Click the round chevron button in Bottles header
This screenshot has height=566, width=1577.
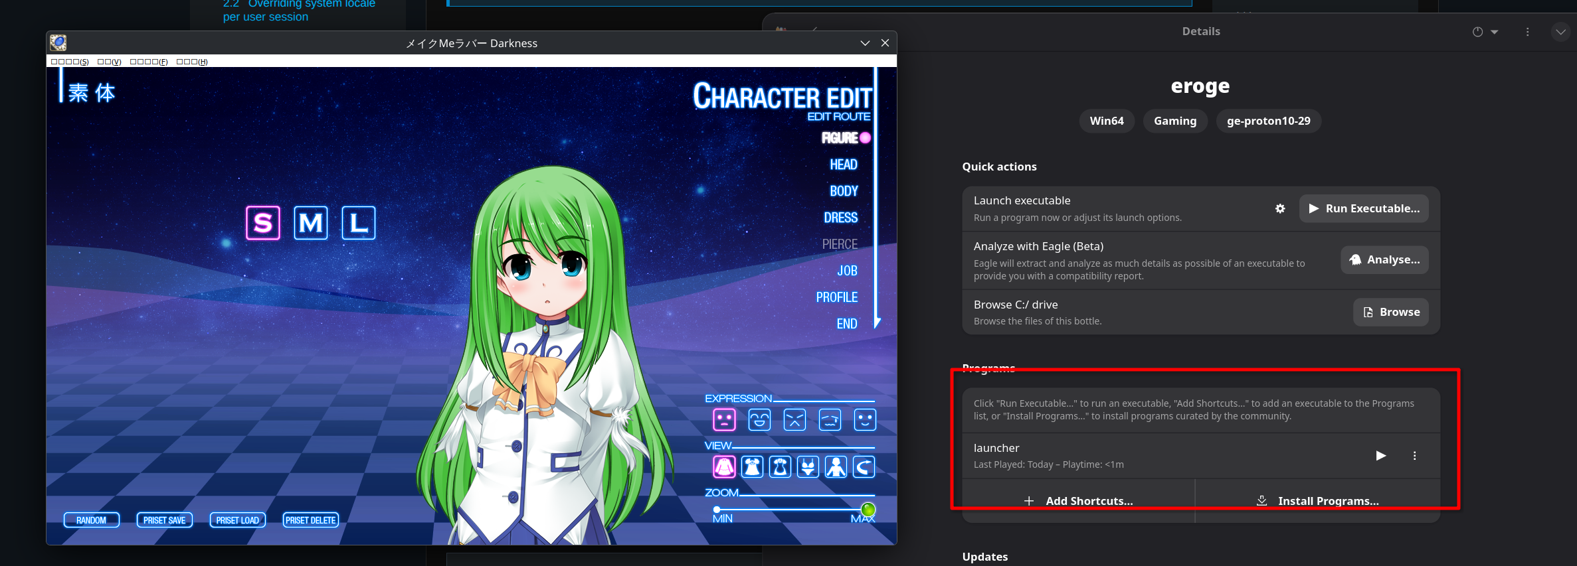click(1560, 32)
